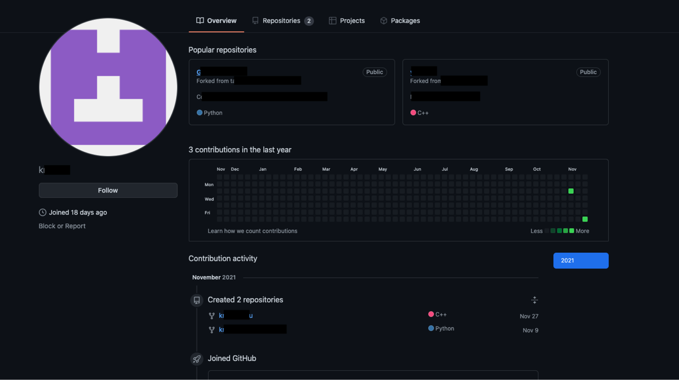This screenshot has height=380, width=679.
Task: Click the Block or Report link
Action: 62,226
